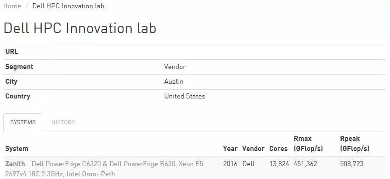Image resolution: width=390 pixels, height=179 pixels.
Task: Click the Rmax (GFlop/s) column header
Action: (x=308, y=144)
